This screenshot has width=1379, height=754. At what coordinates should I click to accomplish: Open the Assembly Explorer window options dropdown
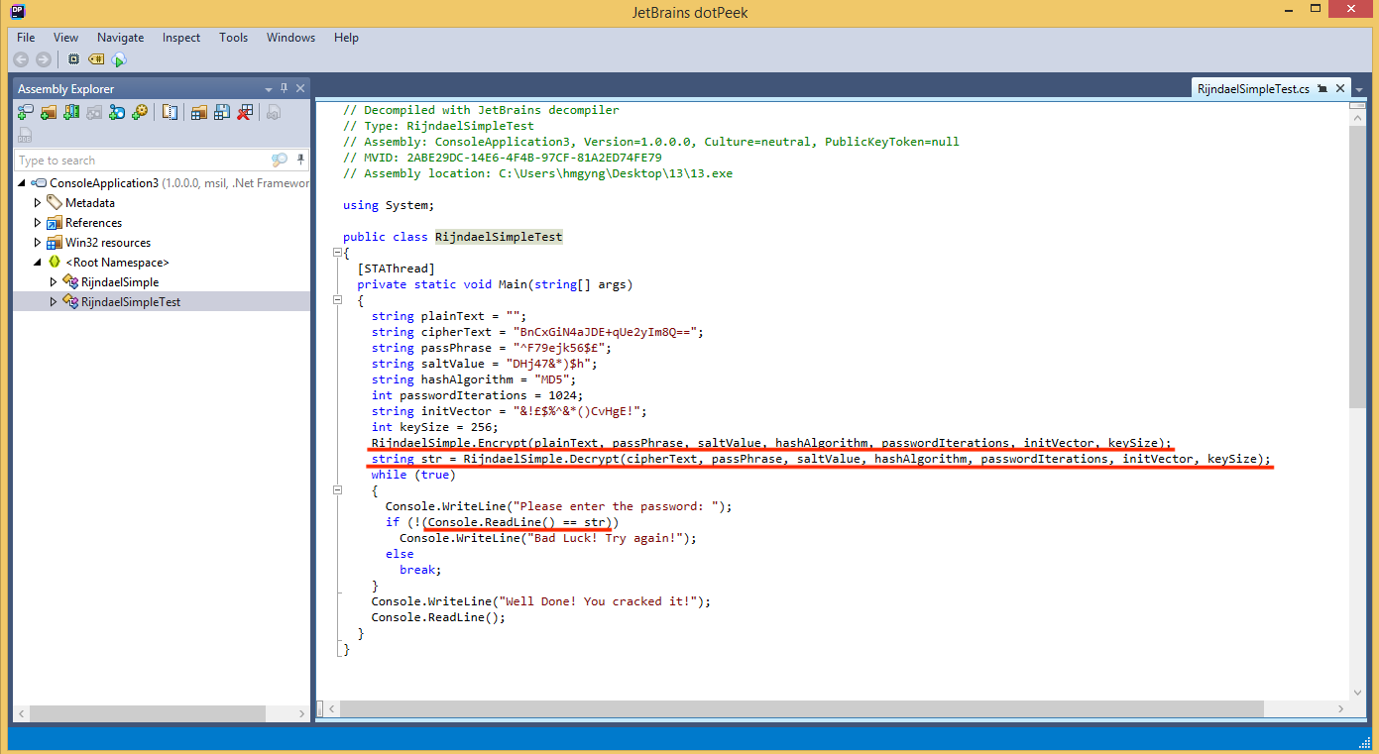click(269, 88)
